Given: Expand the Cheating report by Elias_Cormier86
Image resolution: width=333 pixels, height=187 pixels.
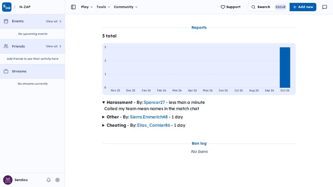Looking at the screenshot, I should [x=103, y=125].
